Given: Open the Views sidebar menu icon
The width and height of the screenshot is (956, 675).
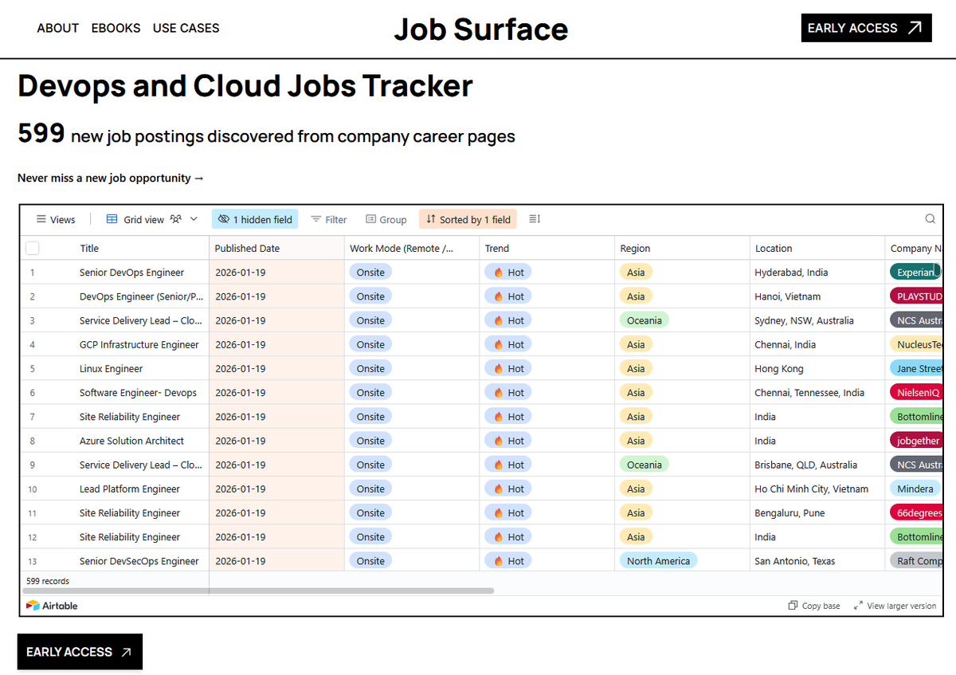Looking at the screenshot, I should [41, 219].
